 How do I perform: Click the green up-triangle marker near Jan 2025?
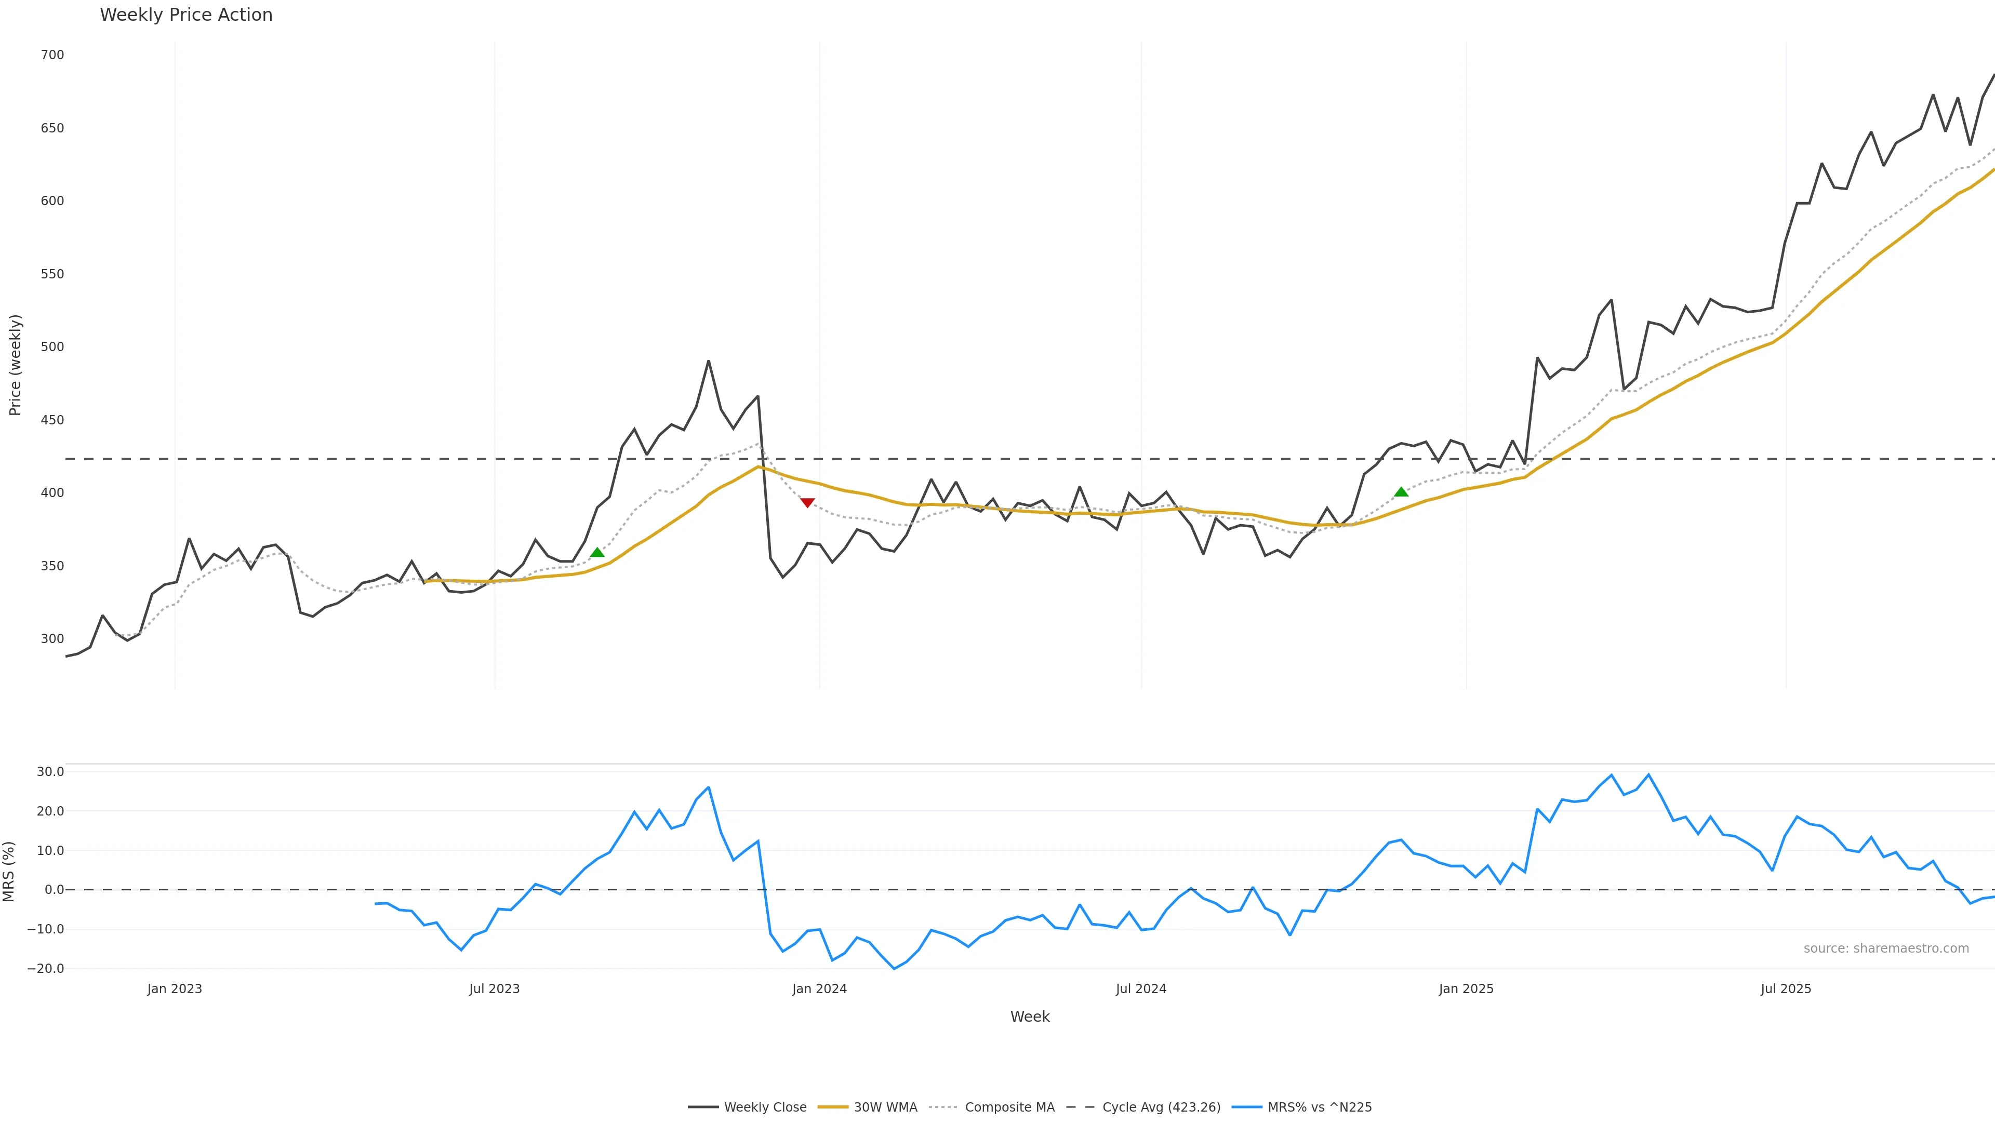tap(1401, 492)
